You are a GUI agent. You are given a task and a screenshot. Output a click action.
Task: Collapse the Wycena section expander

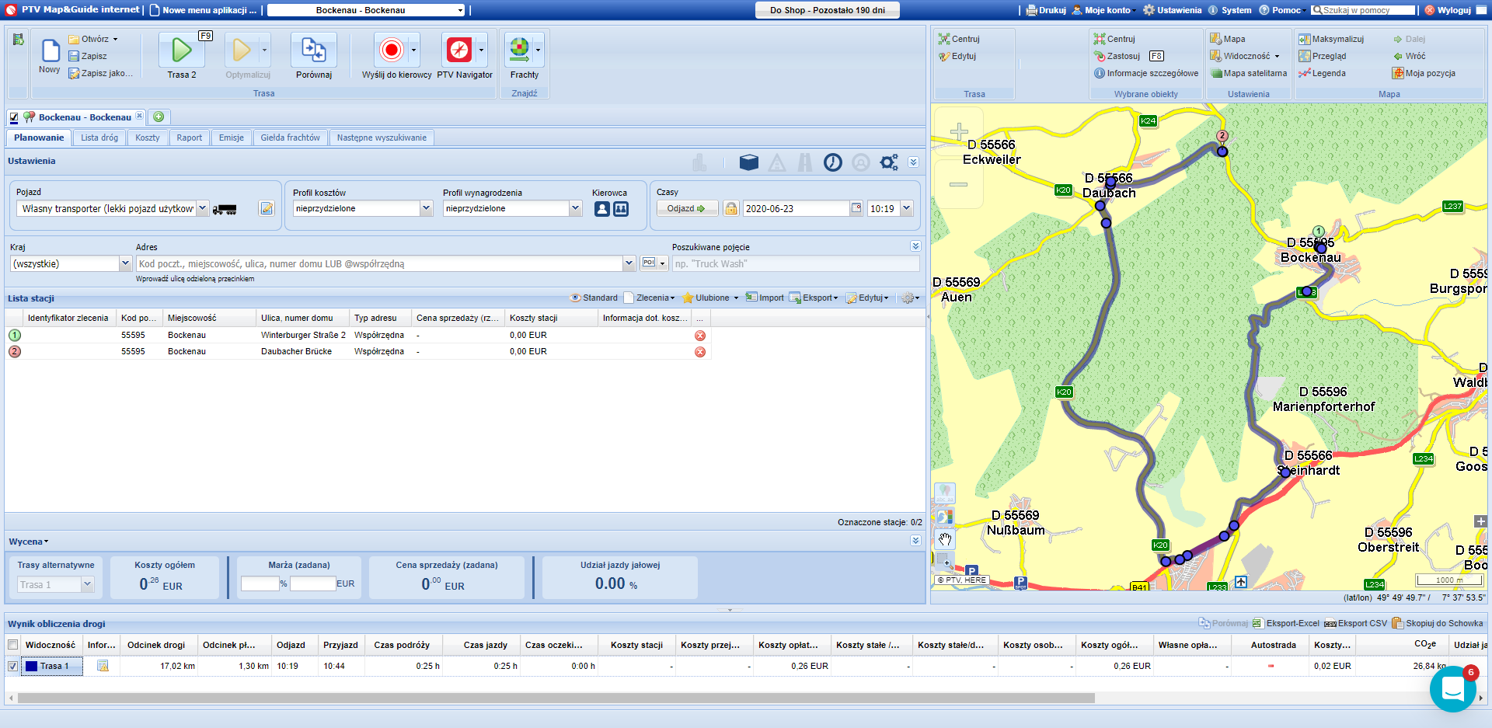click(915, 541)
